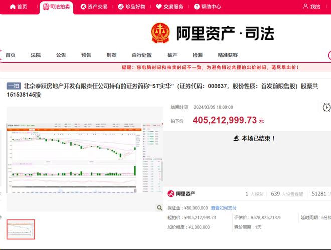Click the final price 405,212,999.73
This screenshot has height=250, width=331.
[225, 120]
